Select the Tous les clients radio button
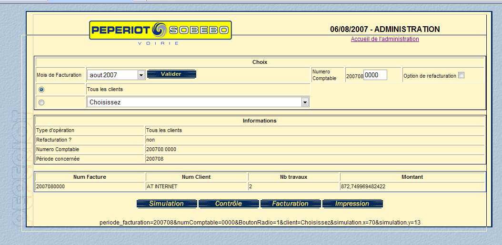The width and height of the screenshot is (502, 245). [41, 90]
